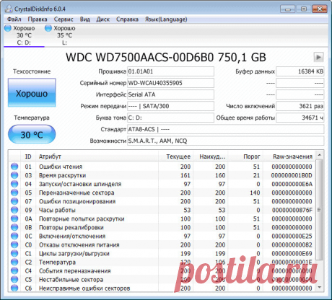Go to next disk with arrow button
332x300 pixels.
pos(318,57)
